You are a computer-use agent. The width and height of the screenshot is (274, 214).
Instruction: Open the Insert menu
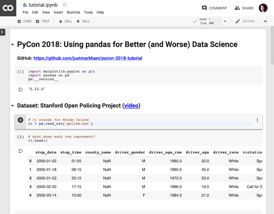(58, 12)
